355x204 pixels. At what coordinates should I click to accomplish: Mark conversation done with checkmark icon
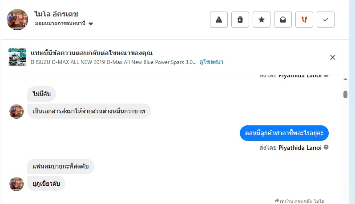(326, 20)
